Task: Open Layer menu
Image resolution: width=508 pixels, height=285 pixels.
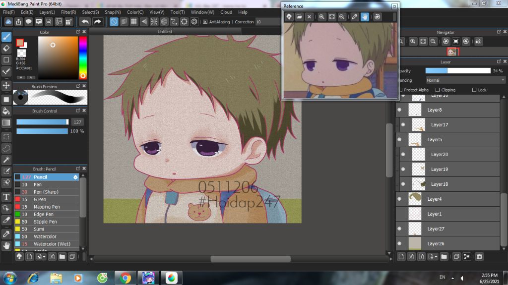Action: (x=47, y=12)
